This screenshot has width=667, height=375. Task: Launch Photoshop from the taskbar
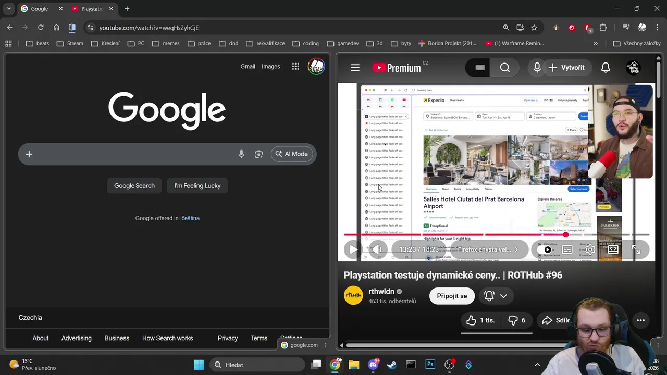point(430,365)
